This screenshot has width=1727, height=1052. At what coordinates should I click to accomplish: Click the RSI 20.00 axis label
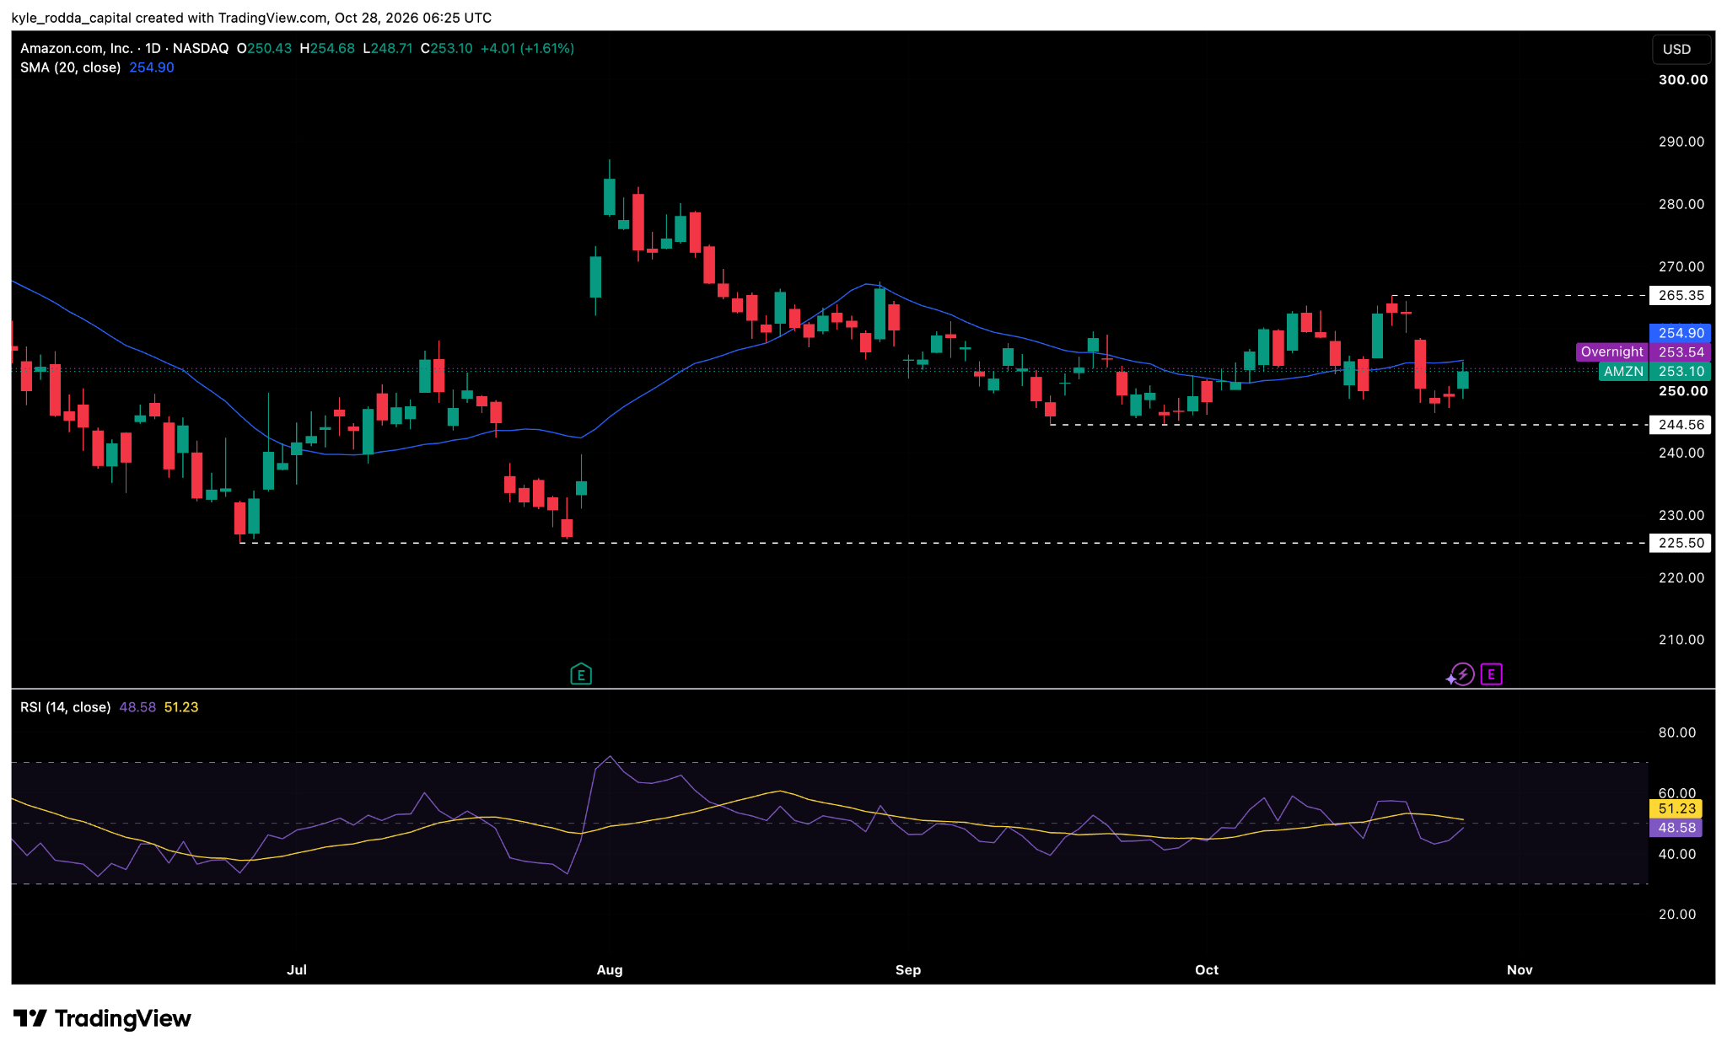(1677, 915)
